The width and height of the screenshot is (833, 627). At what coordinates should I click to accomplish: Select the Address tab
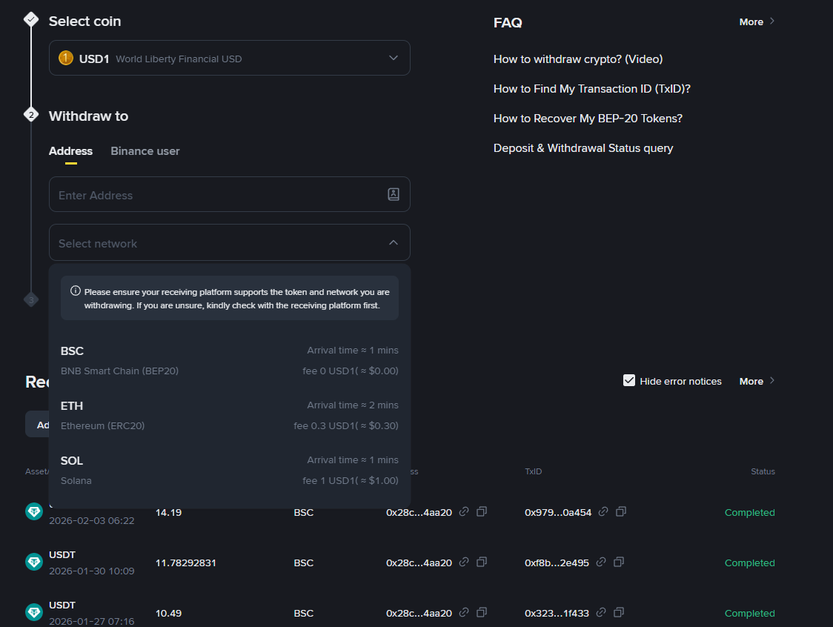(x=71, y=151)
